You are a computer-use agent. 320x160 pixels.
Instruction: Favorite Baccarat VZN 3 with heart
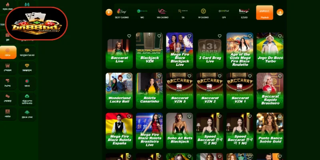(x=189, y=76)
